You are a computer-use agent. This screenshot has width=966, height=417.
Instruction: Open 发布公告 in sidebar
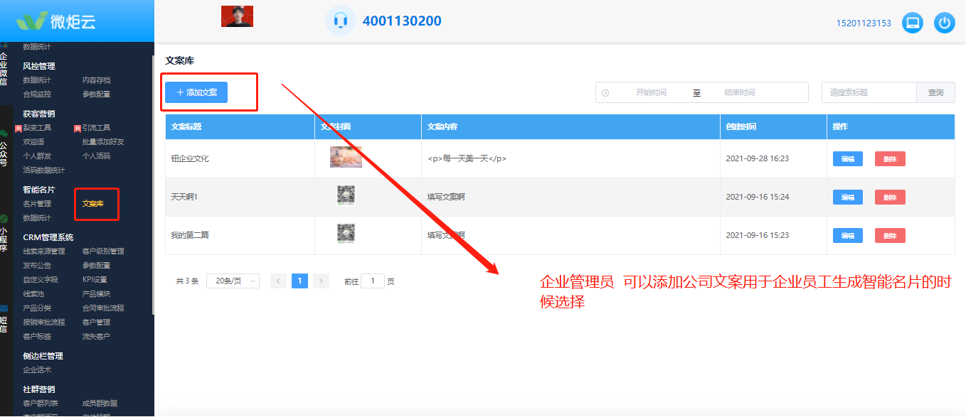37,265
